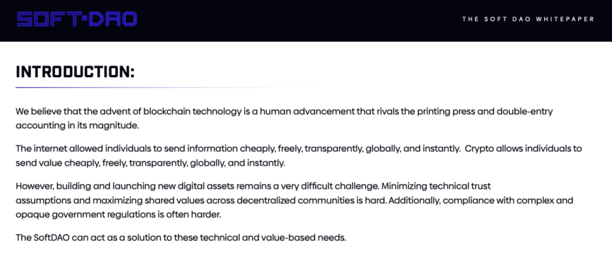Select the INTRODUCTION: heading
This screenshot has height=260, width=612.
[x=75, y=72]
